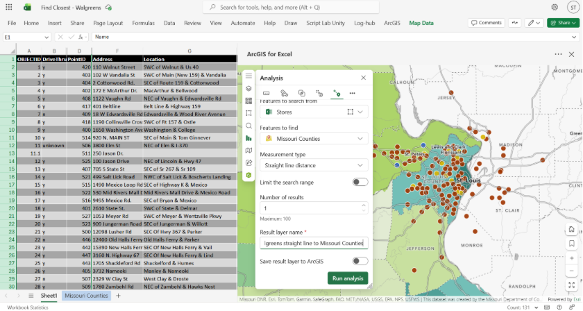Screen dimensions: 583x311
Task: Click the Number of results field
Action: tap(314, 208)
